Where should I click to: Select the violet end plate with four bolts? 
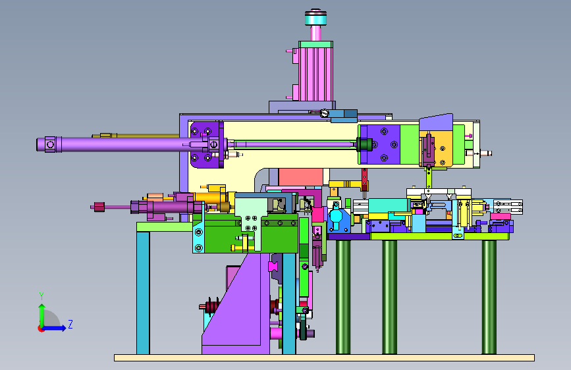(x=207, y=145)
